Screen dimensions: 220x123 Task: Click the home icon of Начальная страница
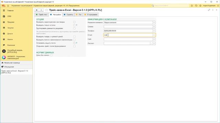2,63
